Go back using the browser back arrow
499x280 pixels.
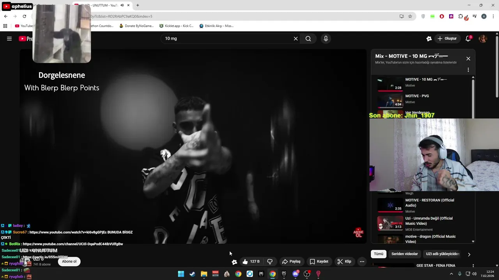coord(5,16)
